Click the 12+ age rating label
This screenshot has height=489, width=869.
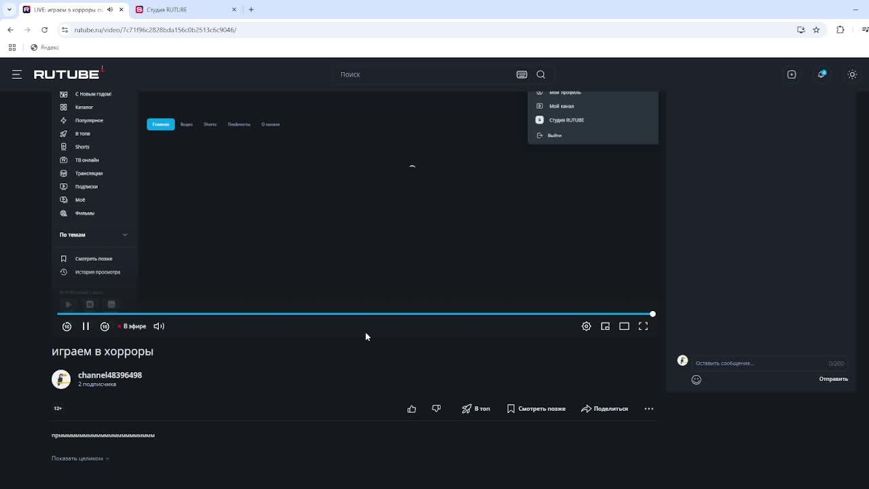58,408
